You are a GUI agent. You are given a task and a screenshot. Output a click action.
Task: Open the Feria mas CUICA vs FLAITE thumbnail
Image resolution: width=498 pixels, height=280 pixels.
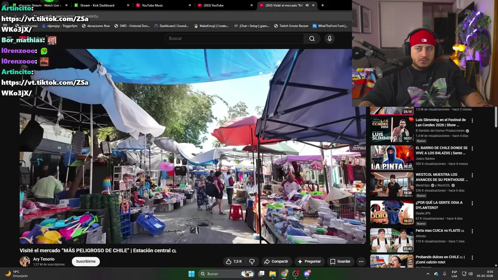coord(392,240)
